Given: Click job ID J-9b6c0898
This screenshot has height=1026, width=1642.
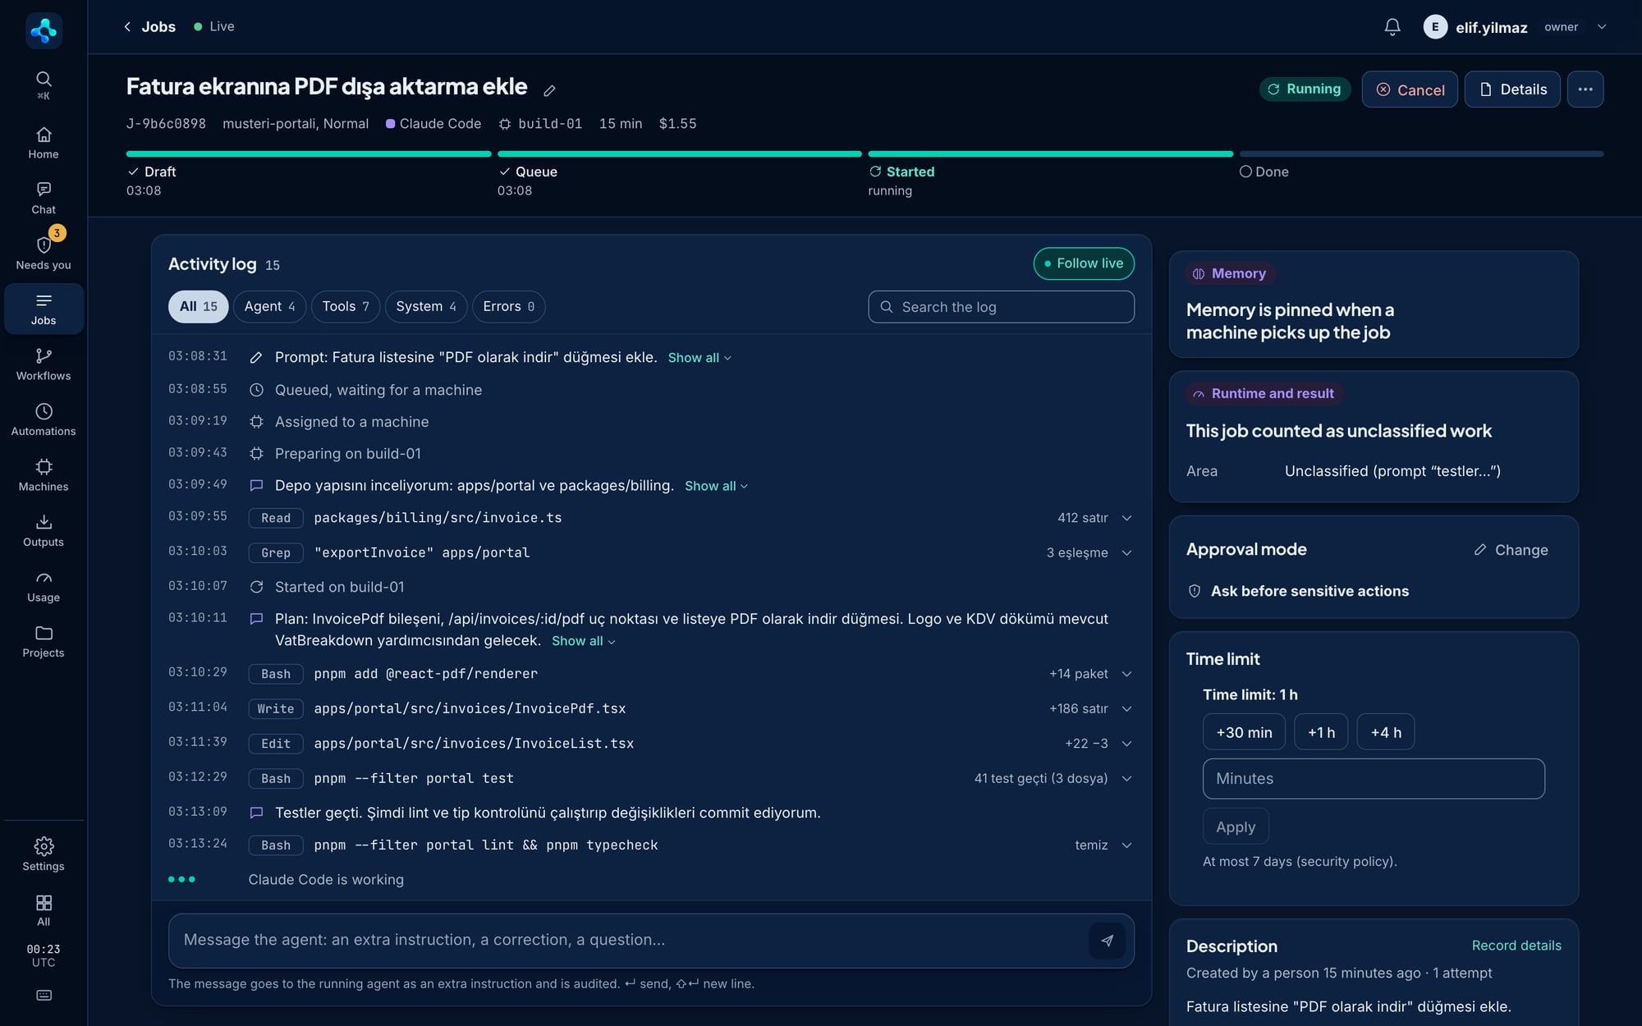Looking at the screenshot, I should pos(166,124).
